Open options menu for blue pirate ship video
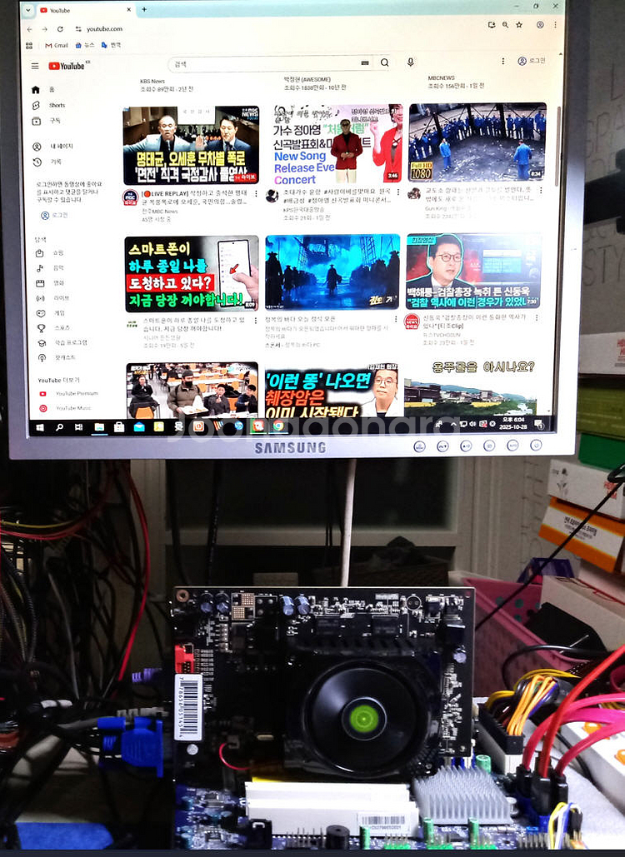The image size is (625, 857). [x=396, y=319]
